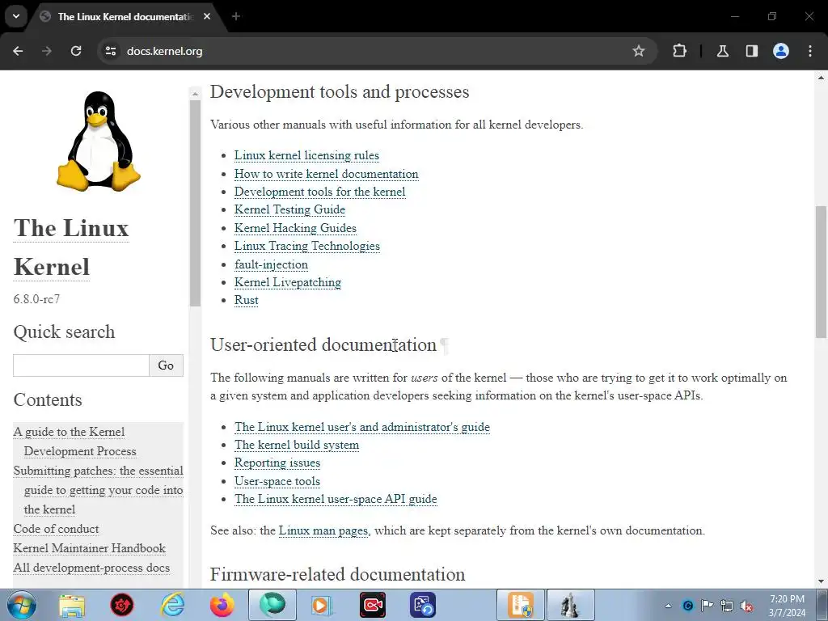828x621 pixels.
Task: Open Development tools for the kernel
Action: [x=320, y=192]
